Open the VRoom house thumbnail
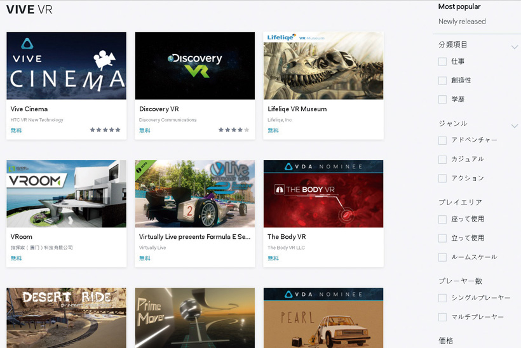The height and width of the screenshot is (348, 521). (67, 194)
